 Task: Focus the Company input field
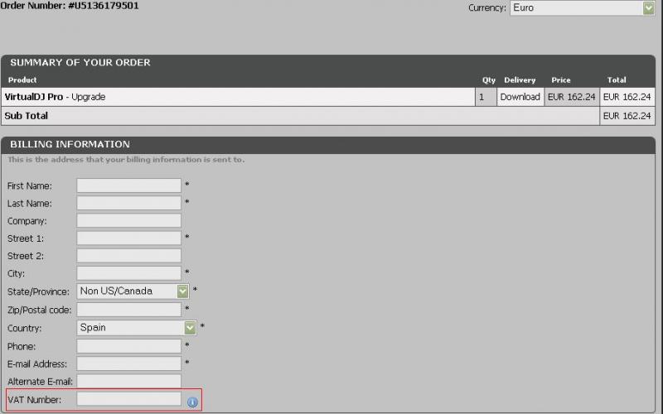[129, 221]
